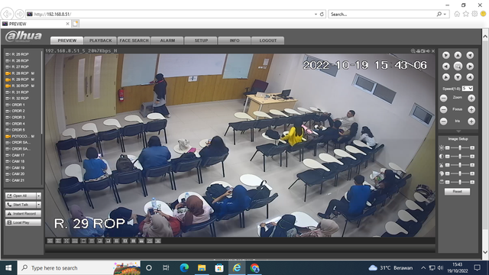Decrease Iris with the minus button
The image size is (489, 275).
[x=443, y=121]
